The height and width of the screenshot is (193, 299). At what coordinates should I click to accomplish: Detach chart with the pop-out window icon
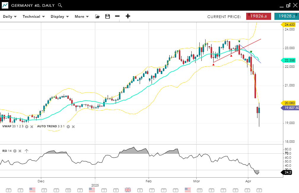[x=288, y=5]
